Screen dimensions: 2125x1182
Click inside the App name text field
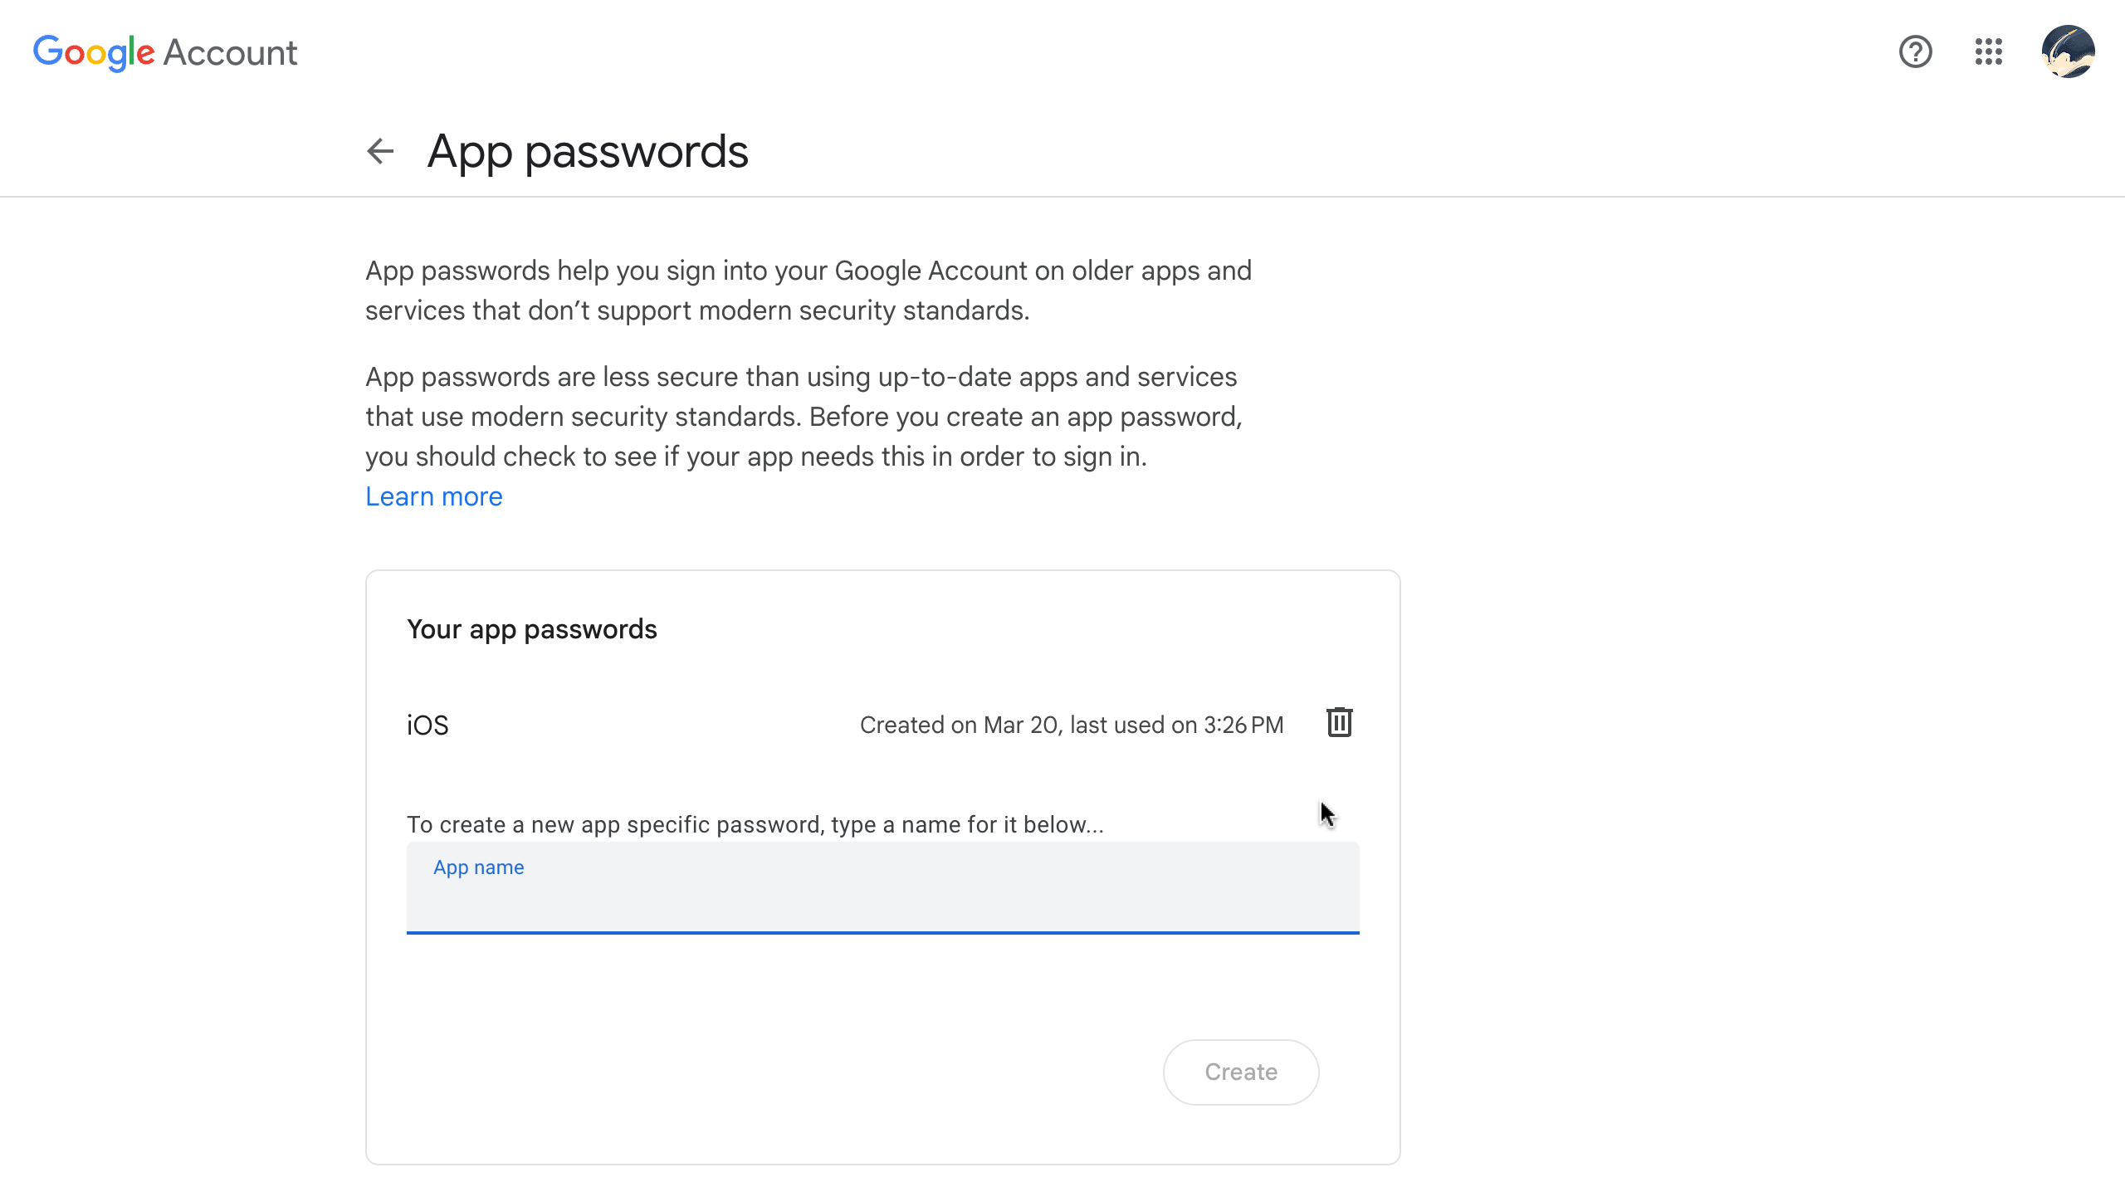pyautogui.click(x=882, y=900)
